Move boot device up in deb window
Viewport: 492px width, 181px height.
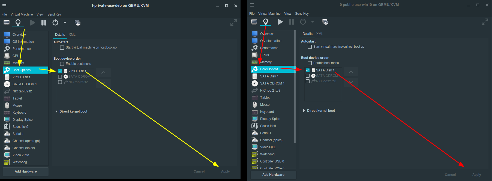point(103,73)
